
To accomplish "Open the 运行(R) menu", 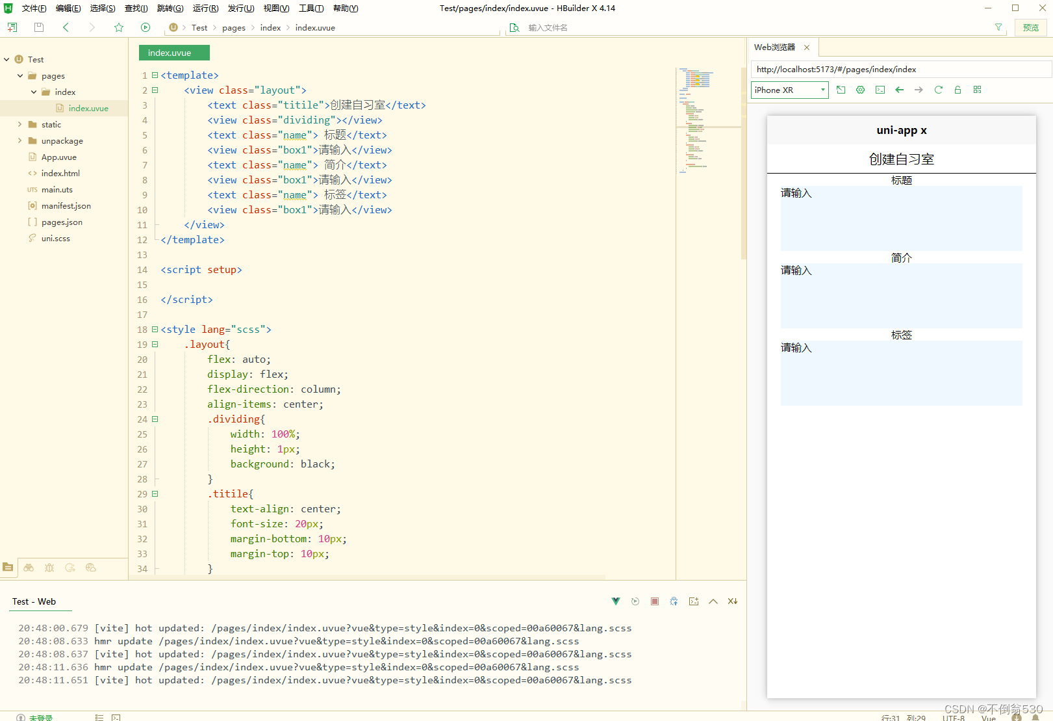I will point(205,8).
